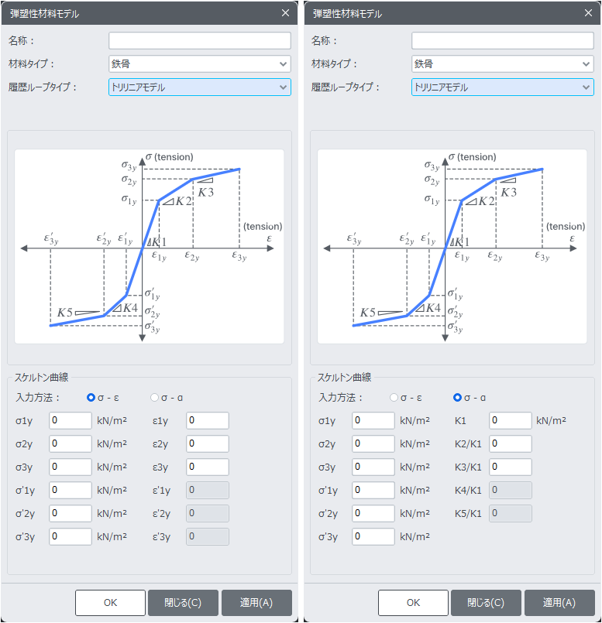Close the left 弾塑性材料モデル dialog
This screenshot has width=602, height=623.
tap(285, 13)
